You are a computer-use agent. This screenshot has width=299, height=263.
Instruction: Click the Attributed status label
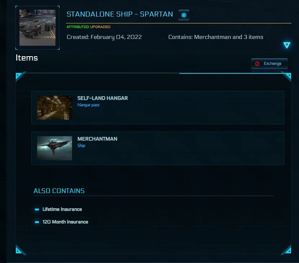point(78,27)
